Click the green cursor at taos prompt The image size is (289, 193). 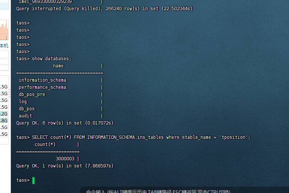click(33, 180)
